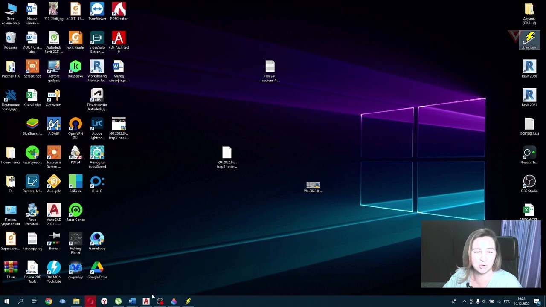This screenshot has height=307, width=546.
Task: Select the Online PDF Tools shortcut
Action: (32, 272)
